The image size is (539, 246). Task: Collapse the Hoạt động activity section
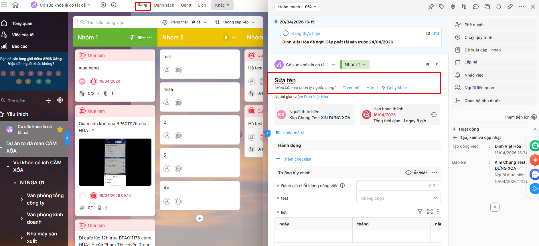coord(535,129)
